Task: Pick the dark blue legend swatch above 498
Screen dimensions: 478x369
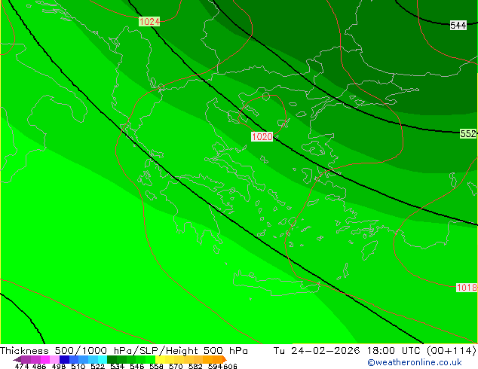Action: [64, 359]
